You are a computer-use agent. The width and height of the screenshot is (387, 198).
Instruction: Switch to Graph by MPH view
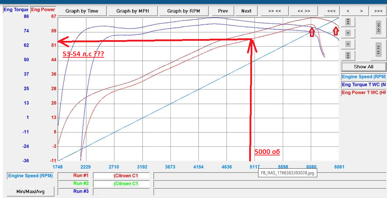[132, 11]
